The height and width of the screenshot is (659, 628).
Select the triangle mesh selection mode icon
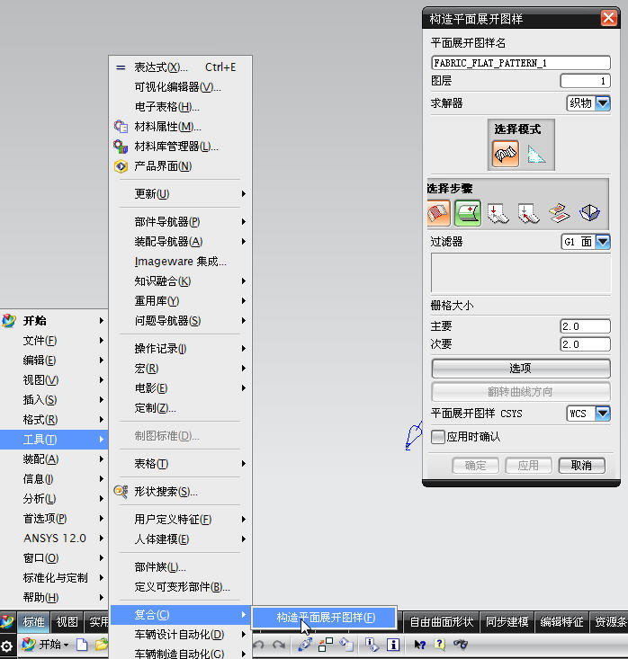pyautogui.click(x=536, y=155)
